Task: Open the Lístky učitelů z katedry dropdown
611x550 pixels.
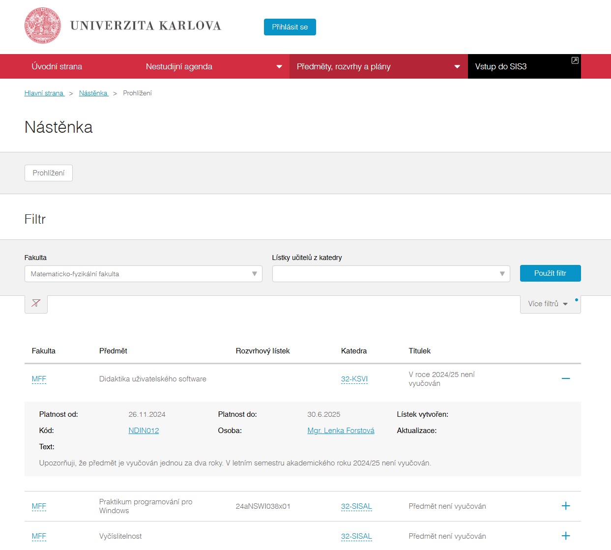Action: [391, 274]
